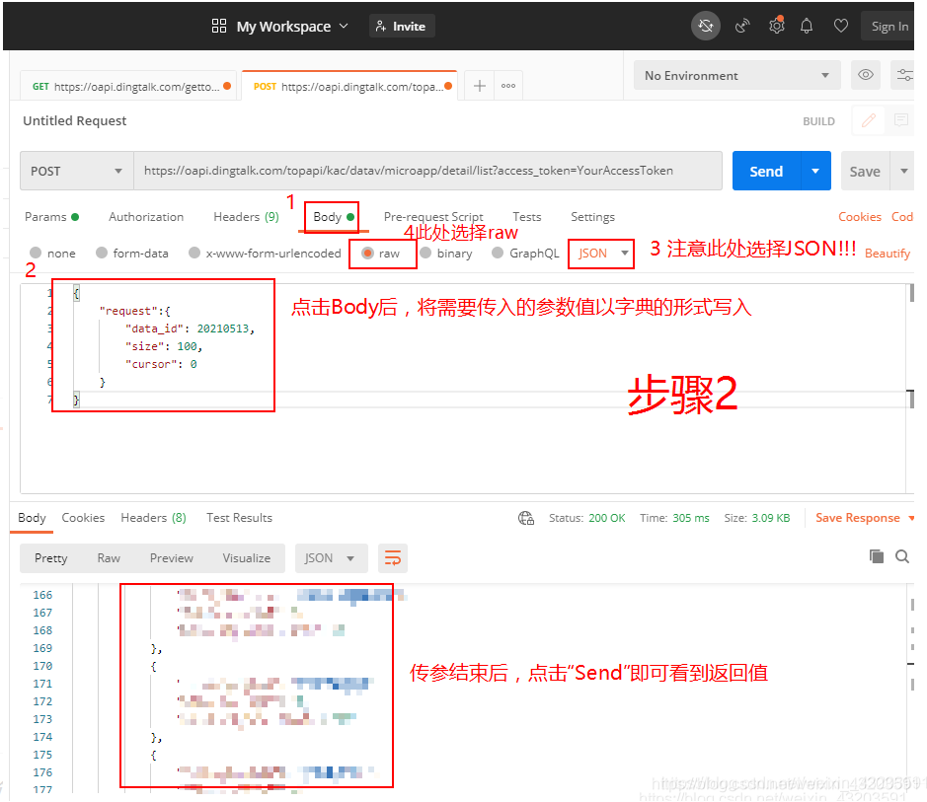This screenshot has height=802, width=927.
Task: Click the Invite person icon button
Action: click(403, 26)
